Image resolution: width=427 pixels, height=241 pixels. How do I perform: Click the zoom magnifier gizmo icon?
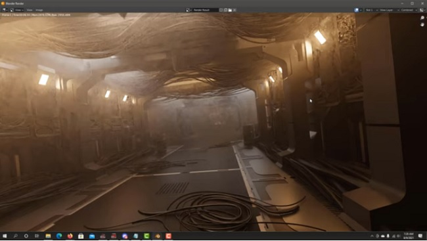tap(422, 18)
